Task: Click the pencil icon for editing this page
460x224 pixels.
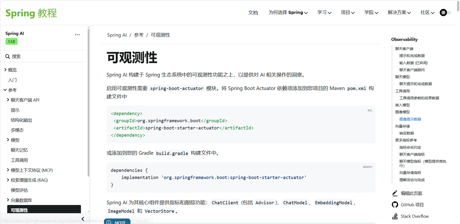Action: tap(395, 193)
